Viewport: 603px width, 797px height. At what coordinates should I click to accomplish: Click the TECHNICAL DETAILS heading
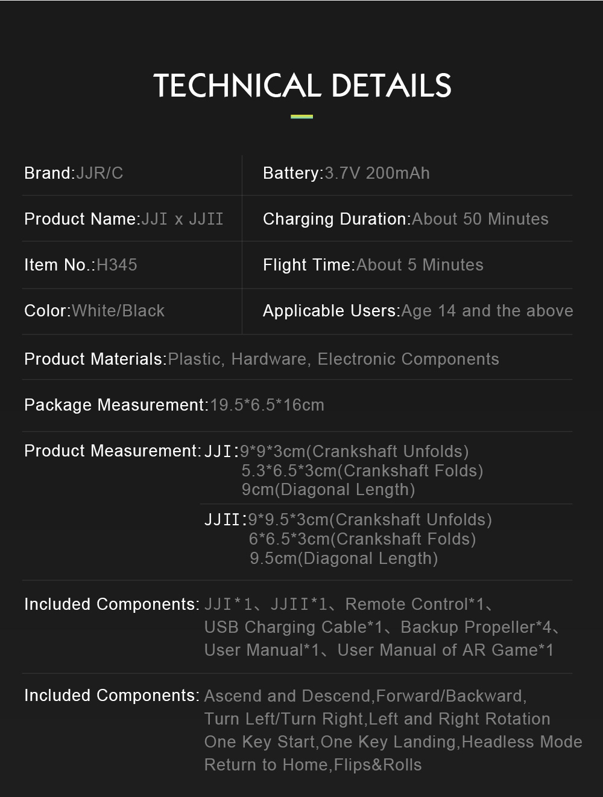302,85
